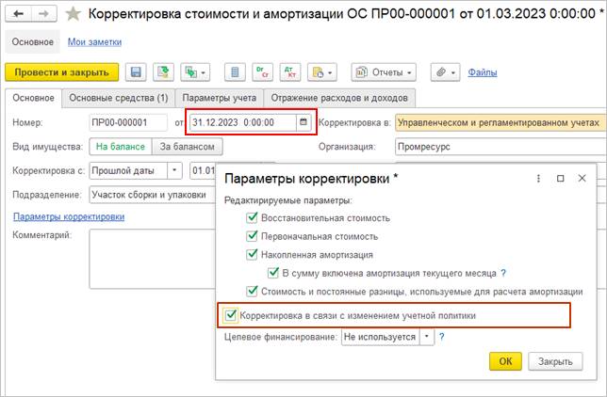Click the Подразделение field
The image size is (607, 397).
tap(153, 195)
